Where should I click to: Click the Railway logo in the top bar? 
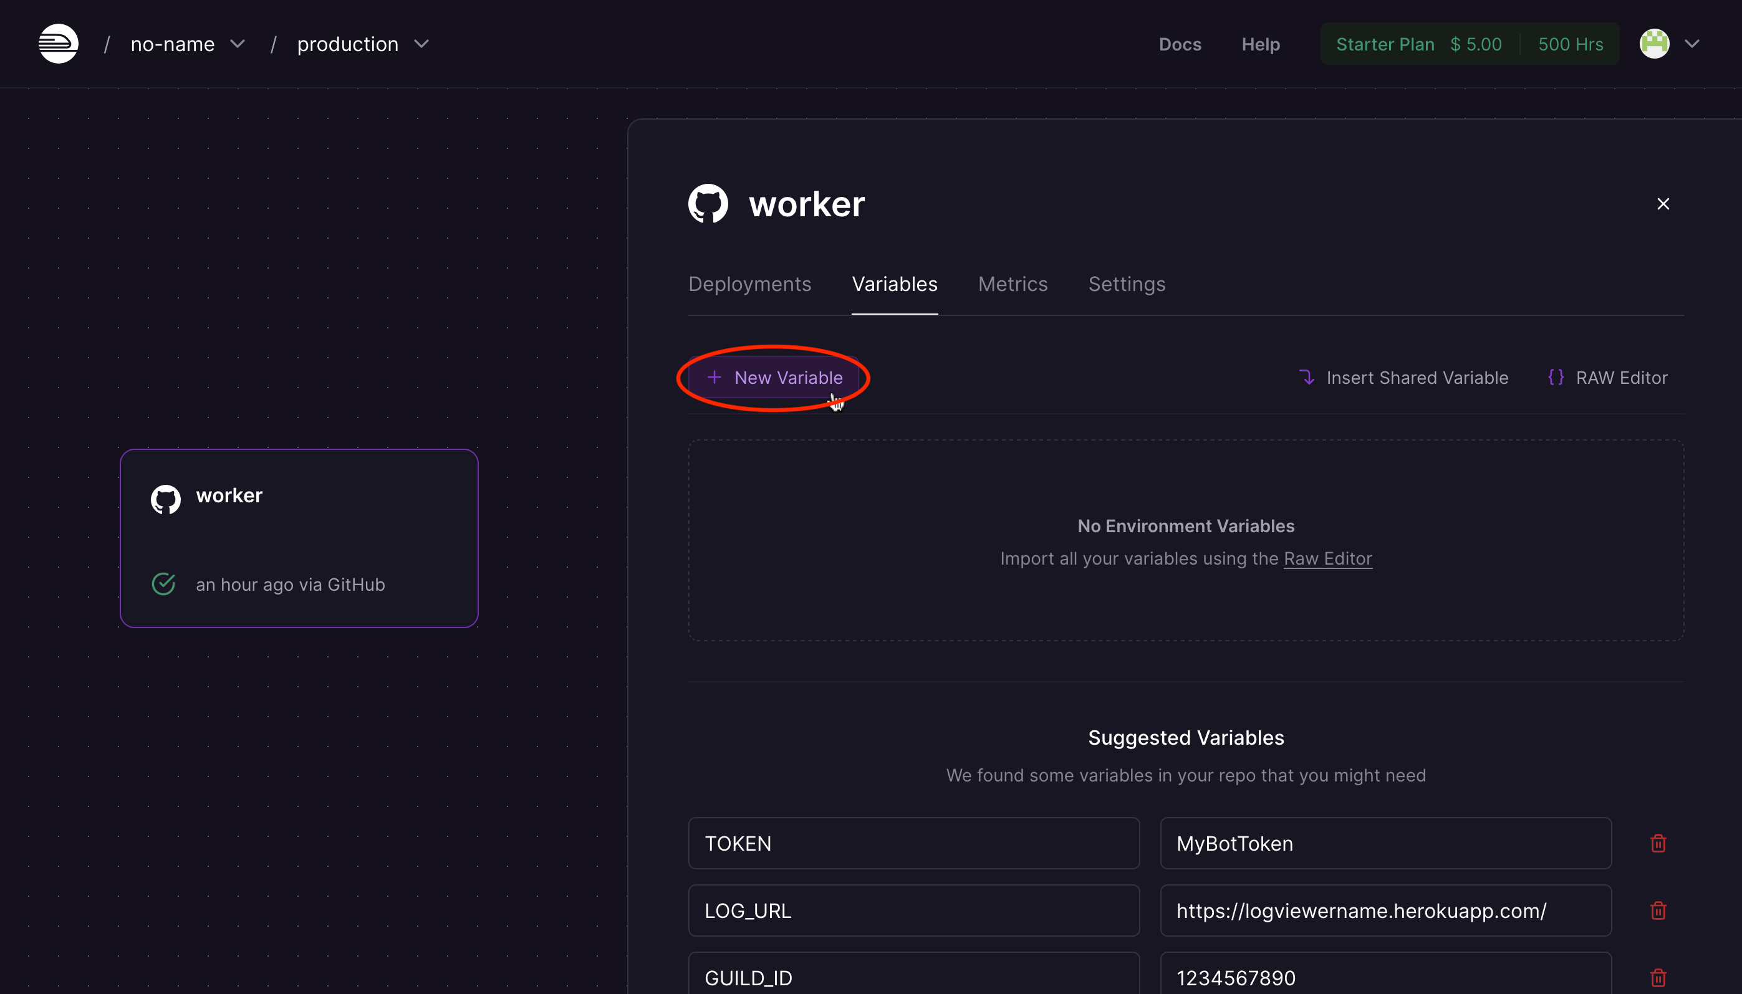pyautogui.click(x=57, y=43)
